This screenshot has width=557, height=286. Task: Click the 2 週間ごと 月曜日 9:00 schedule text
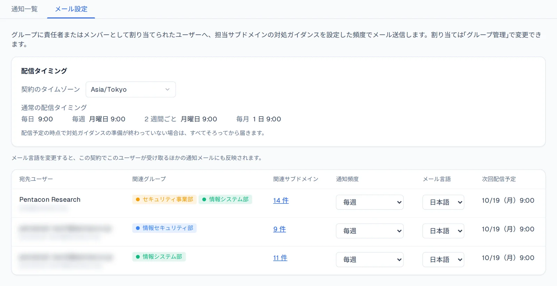click(181, 119)
